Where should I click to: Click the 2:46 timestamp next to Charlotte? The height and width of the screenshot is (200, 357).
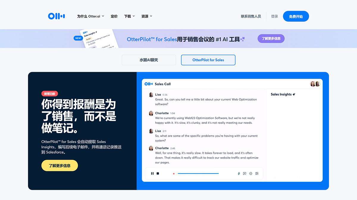point(173,148)
